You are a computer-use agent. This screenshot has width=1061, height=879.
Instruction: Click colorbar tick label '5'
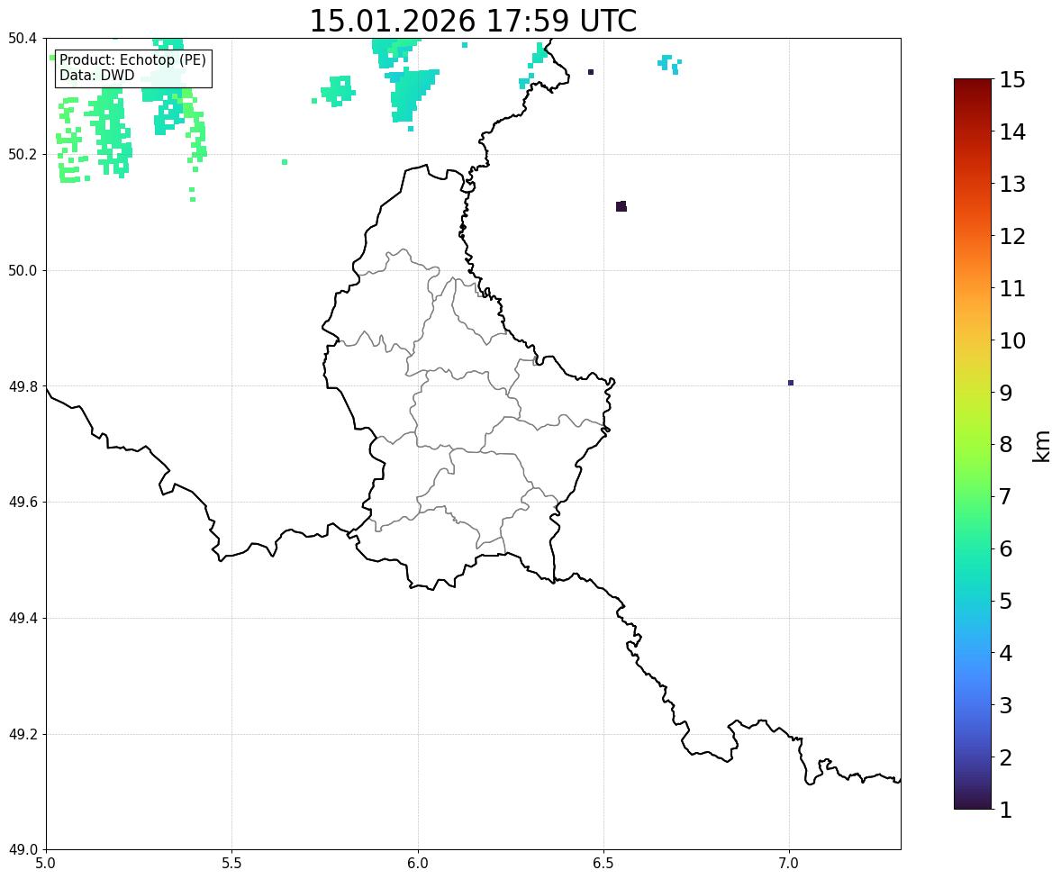click(x=1006, y=601)
